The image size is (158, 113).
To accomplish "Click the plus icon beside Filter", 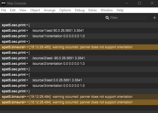I will [x=154, y=18].
